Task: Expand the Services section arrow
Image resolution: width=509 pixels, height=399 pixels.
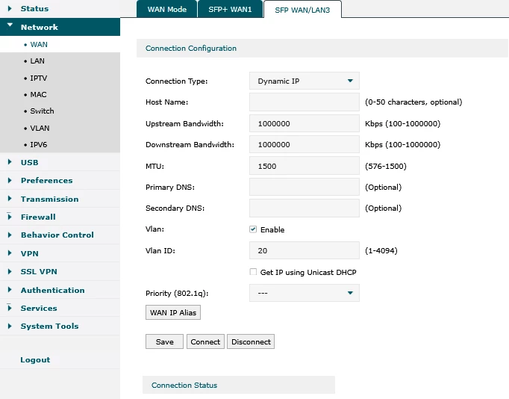Action: point(10,307)
